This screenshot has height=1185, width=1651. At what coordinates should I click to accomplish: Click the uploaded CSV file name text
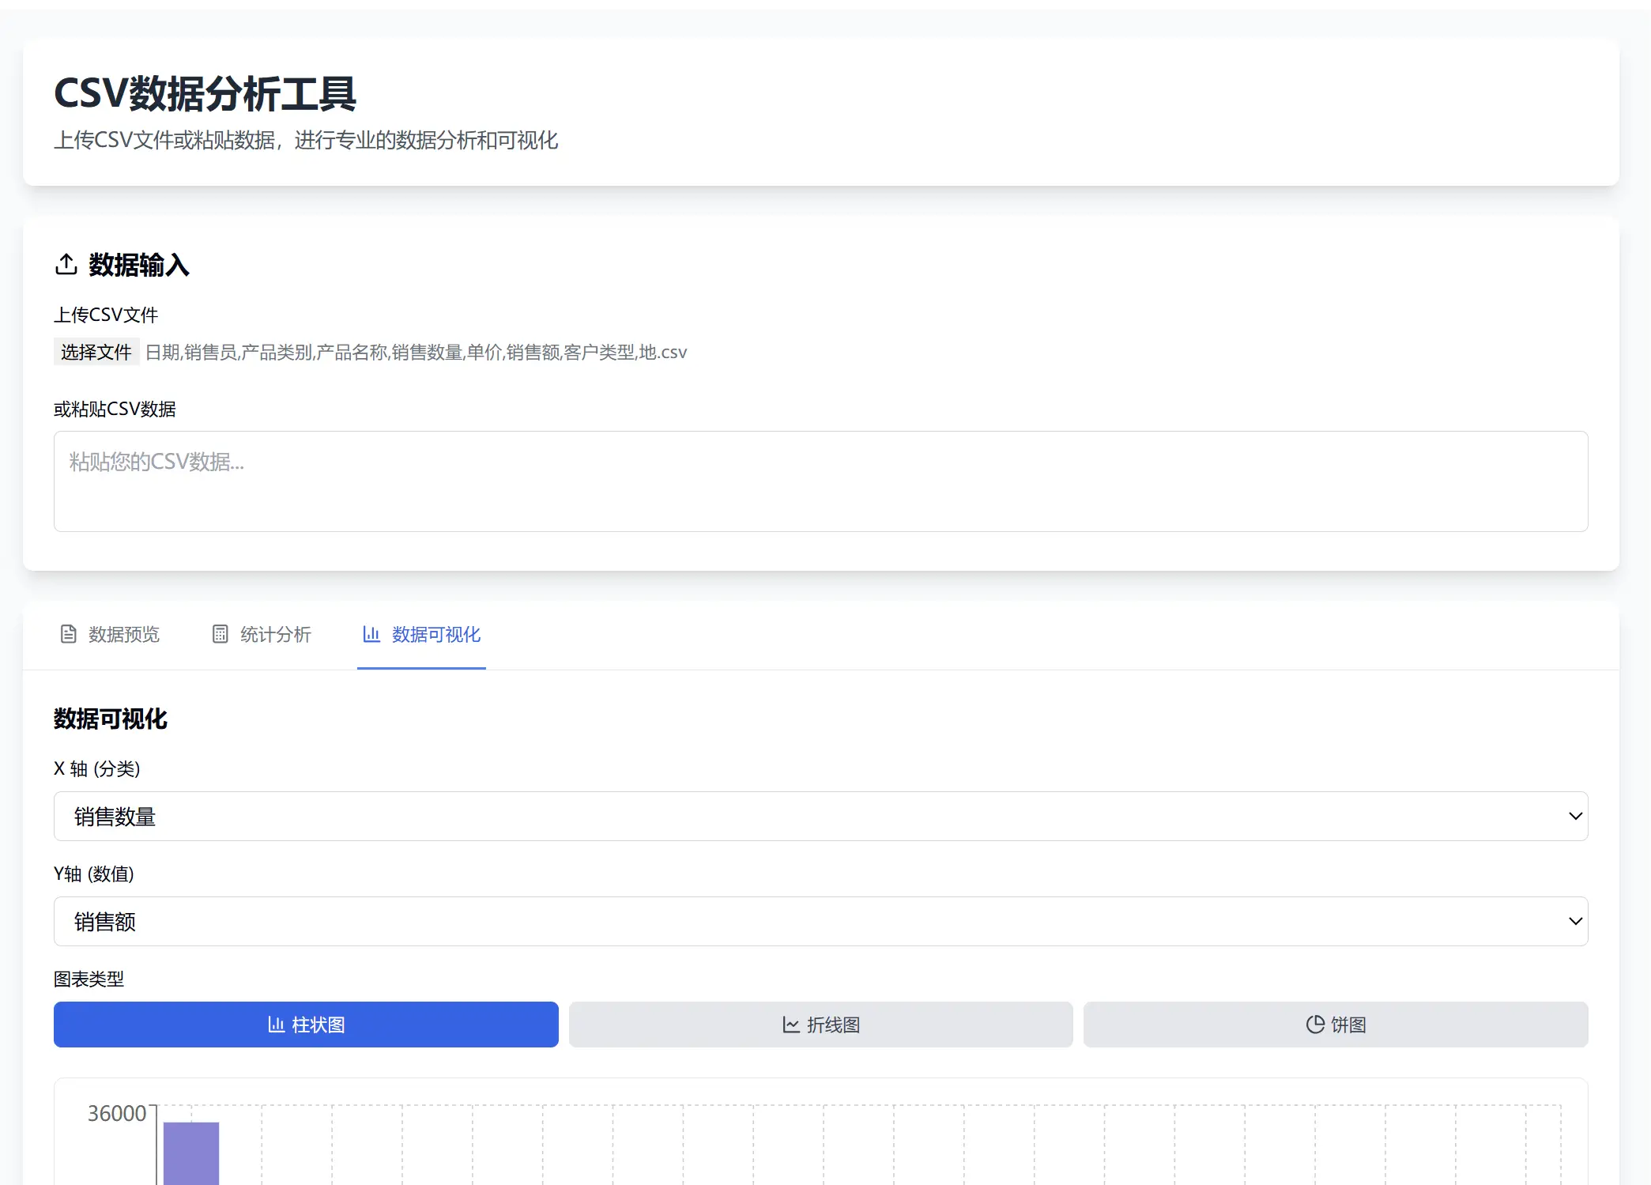(x=417, y=352)
